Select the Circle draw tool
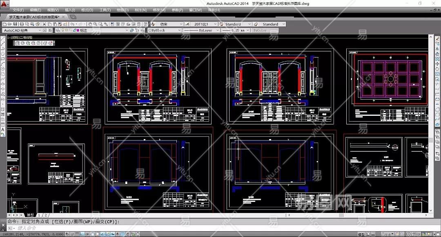Image resolution: width=441 pixels, height=237 pixels. [3, 69]
